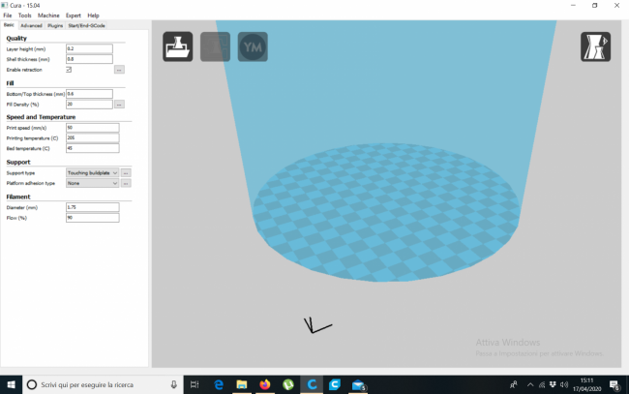
Task: Switch to the Advanced tab
Action: click(31, 25)
